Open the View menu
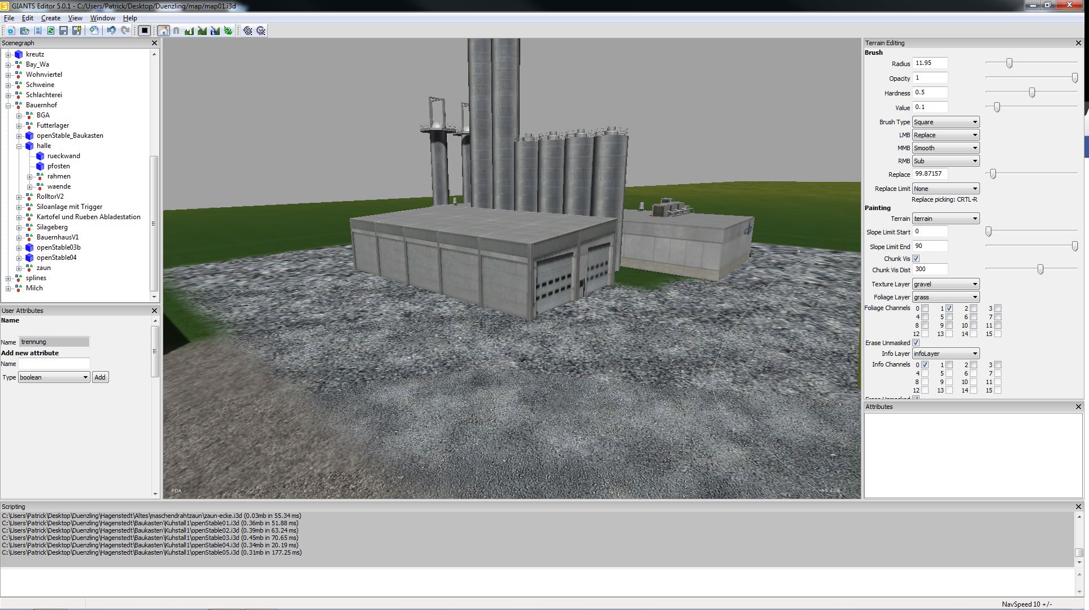The height and width of the screenshot is (610, 1089). 75,18
